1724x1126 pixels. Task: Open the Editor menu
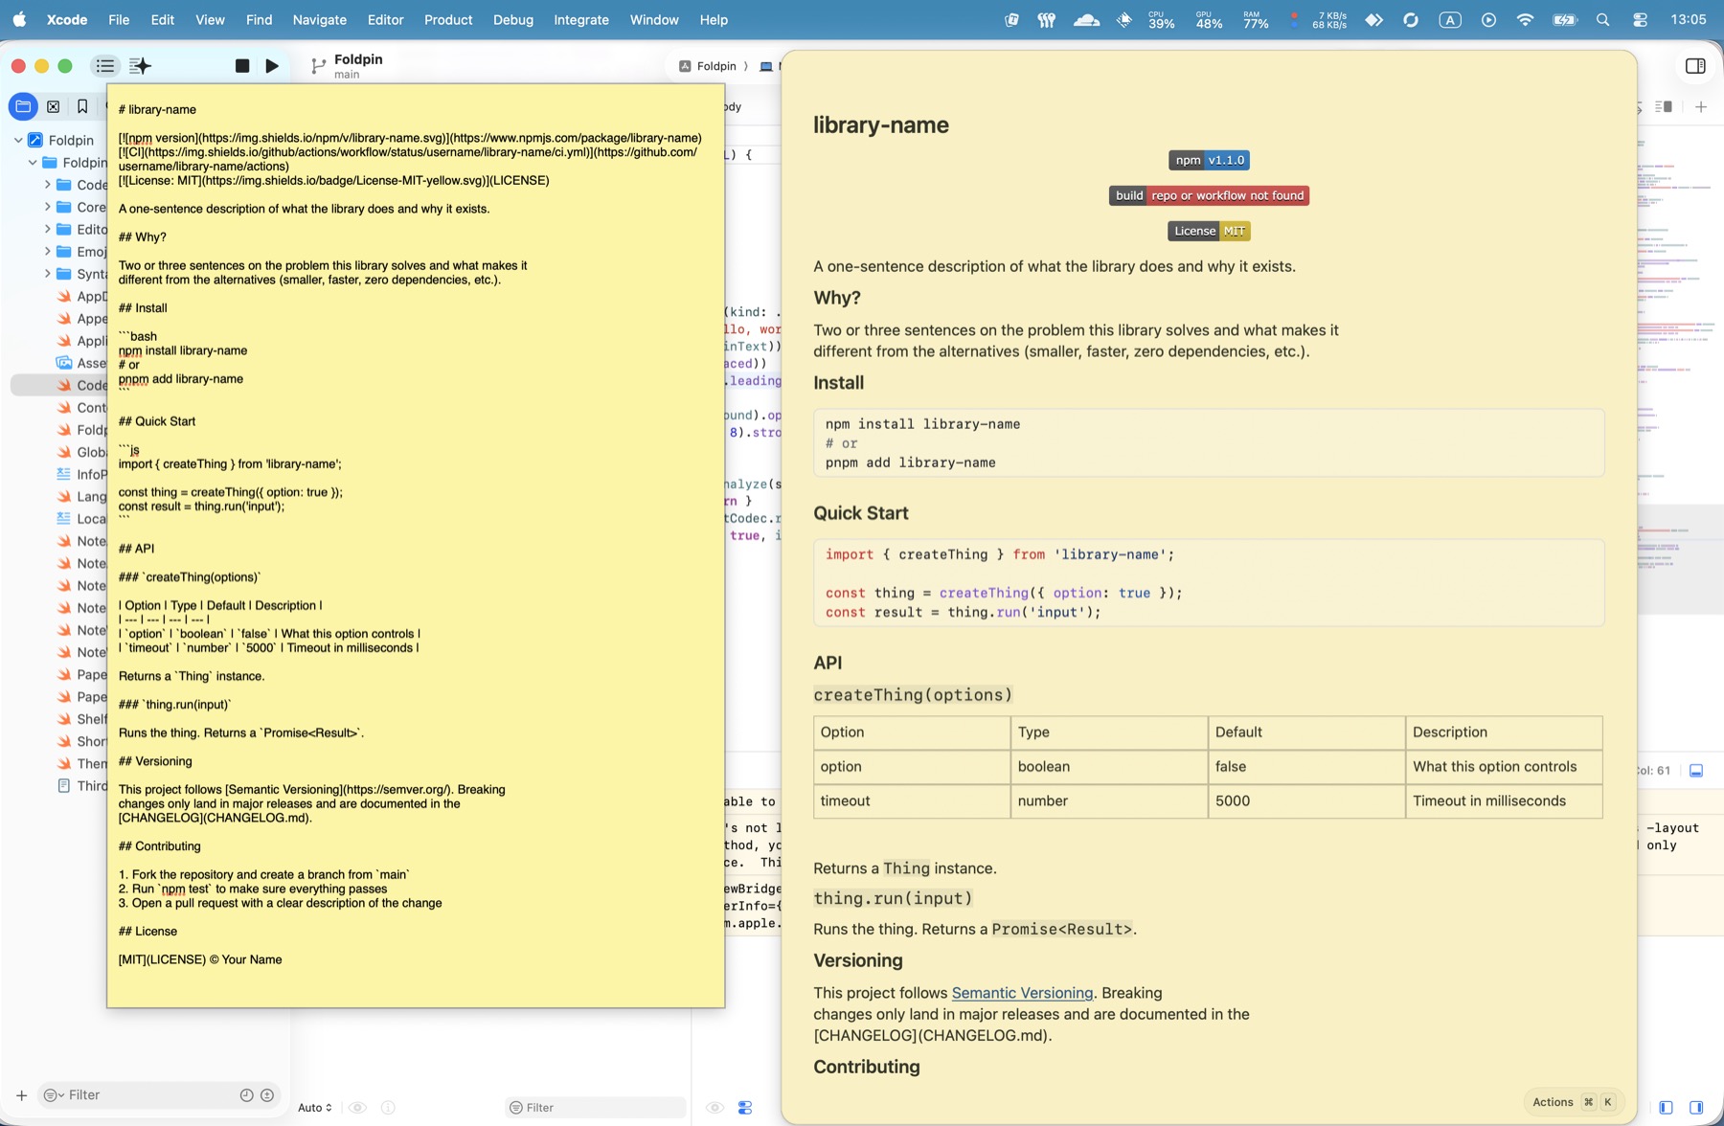click(x=385, y=20)
